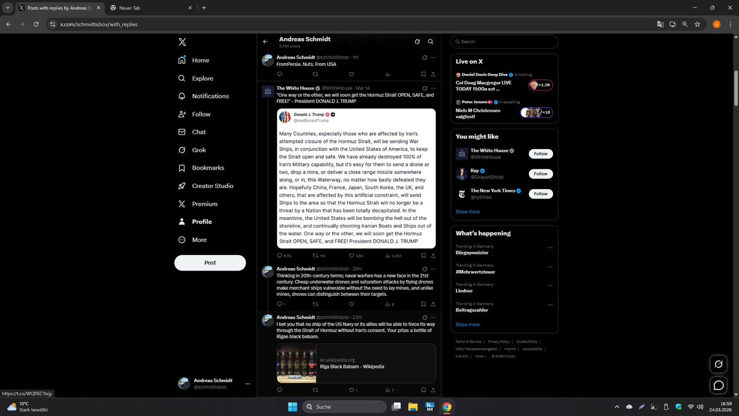Reload the page in Chrome

click(x=36, y=24)
